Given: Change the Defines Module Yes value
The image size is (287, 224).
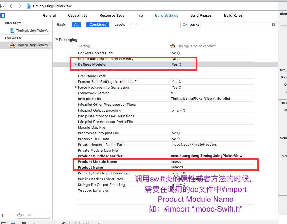Looking at the screenshot, I should [x=176, y=64].
